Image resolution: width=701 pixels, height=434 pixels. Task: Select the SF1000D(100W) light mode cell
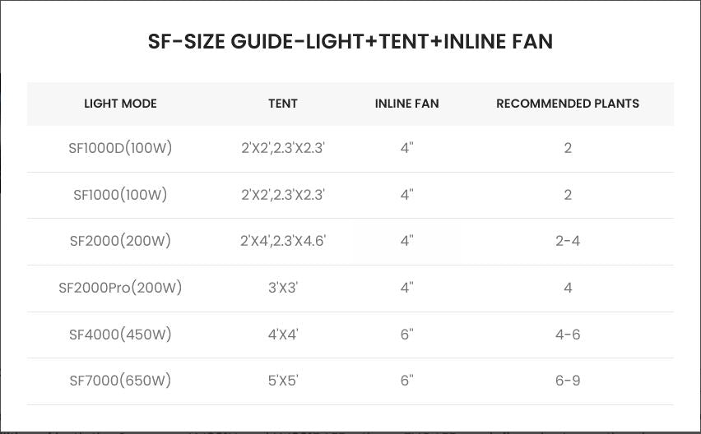tap(120, 149)
